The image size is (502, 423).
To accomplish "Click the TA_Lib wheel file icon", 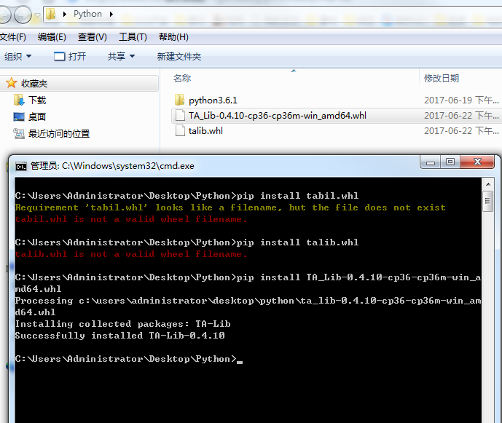I will point(179,115).
